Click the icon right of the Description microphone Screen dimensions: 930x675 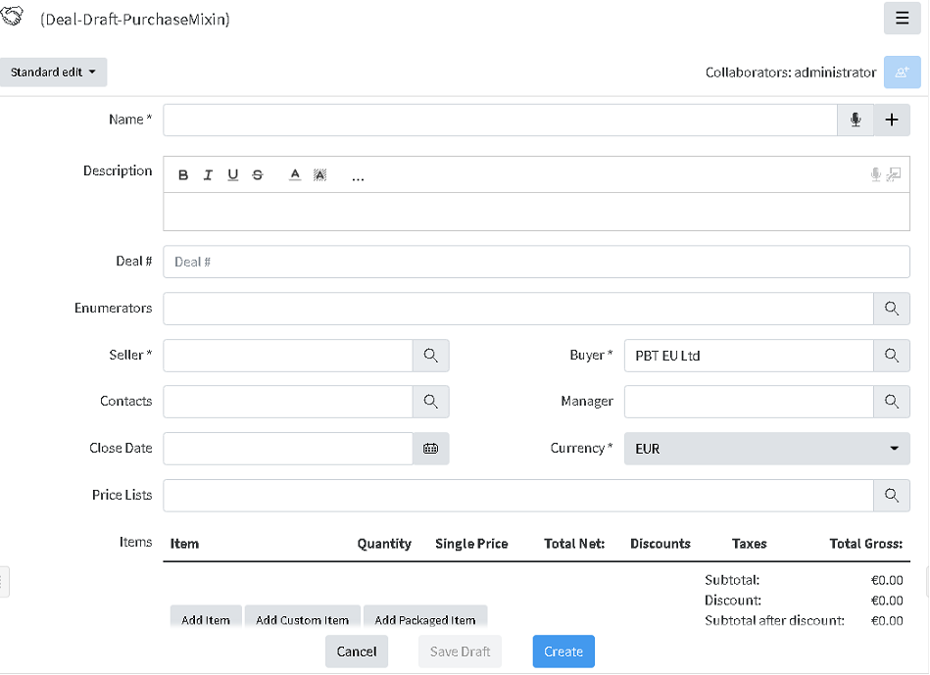(x=894, y=174)
